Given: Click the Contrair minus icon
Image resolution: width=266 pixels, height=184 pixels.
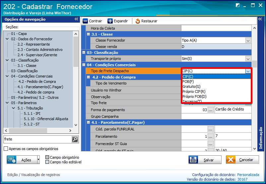Looking at the screenshot, I should 85,21.
